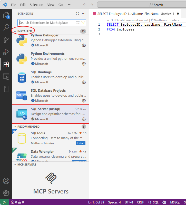Go back with the left arrow
The height and width of the screenshot is (205, 186).
point(85,5)
